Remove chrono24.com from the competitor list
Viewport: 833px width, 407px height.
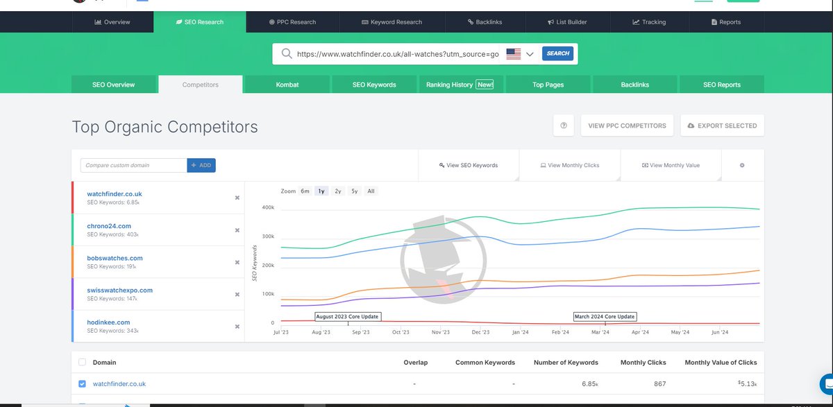pos(235,230)
